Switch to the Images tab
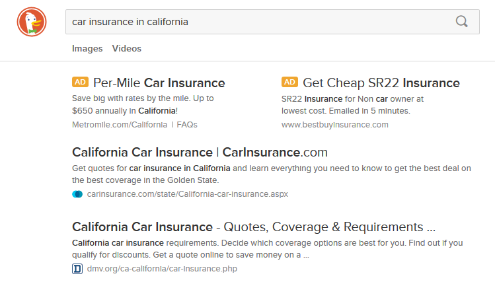This screenshot has height=284, width=495. click(87, 48)
